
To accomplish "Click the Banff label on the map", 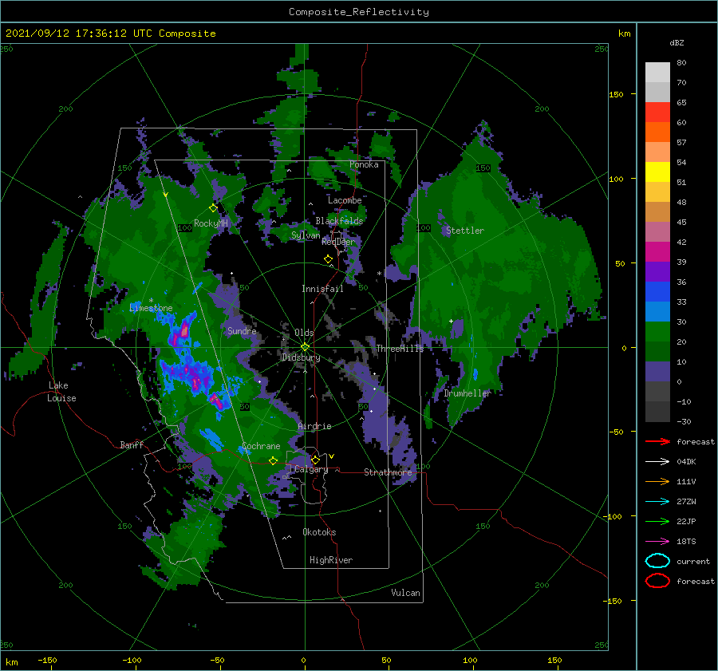I will pos(132,444).
